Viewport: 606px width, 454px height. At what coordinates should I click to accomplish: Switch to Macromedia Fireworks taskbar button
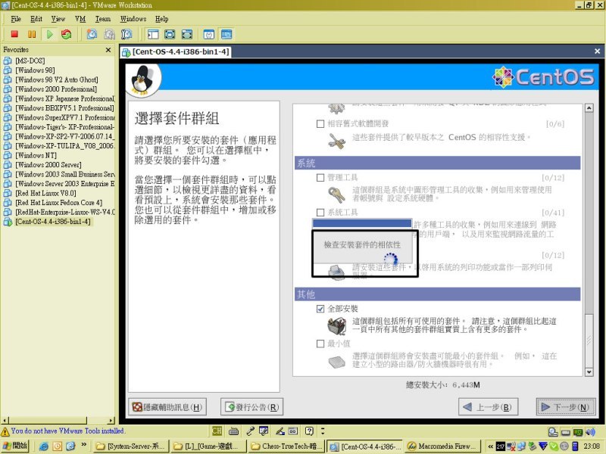point(442,446)
